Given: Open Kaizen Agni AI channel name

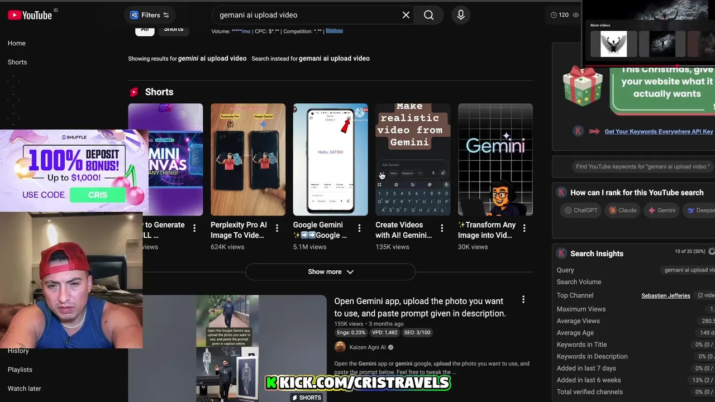Looking at the screenshot, I should (x=368, y=347).
